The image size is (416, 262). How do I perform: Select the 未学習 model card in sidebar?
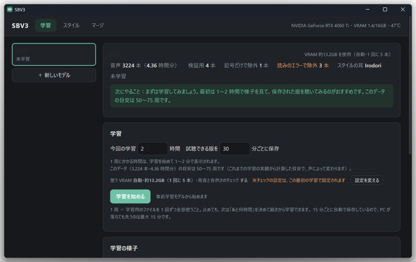(54, 54)
